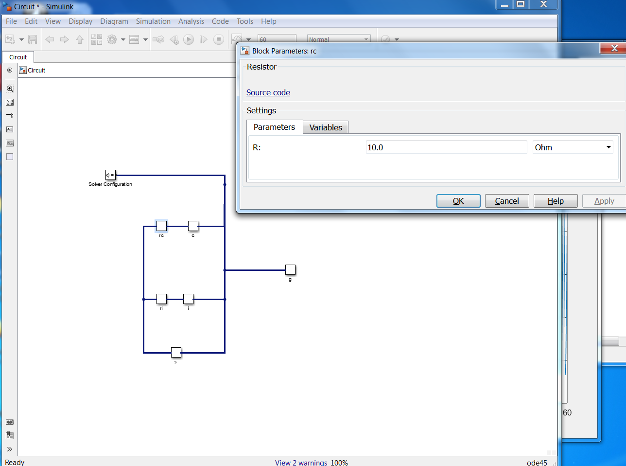
Task: Open the Simulation menu
Action: [x=153, y=21]
